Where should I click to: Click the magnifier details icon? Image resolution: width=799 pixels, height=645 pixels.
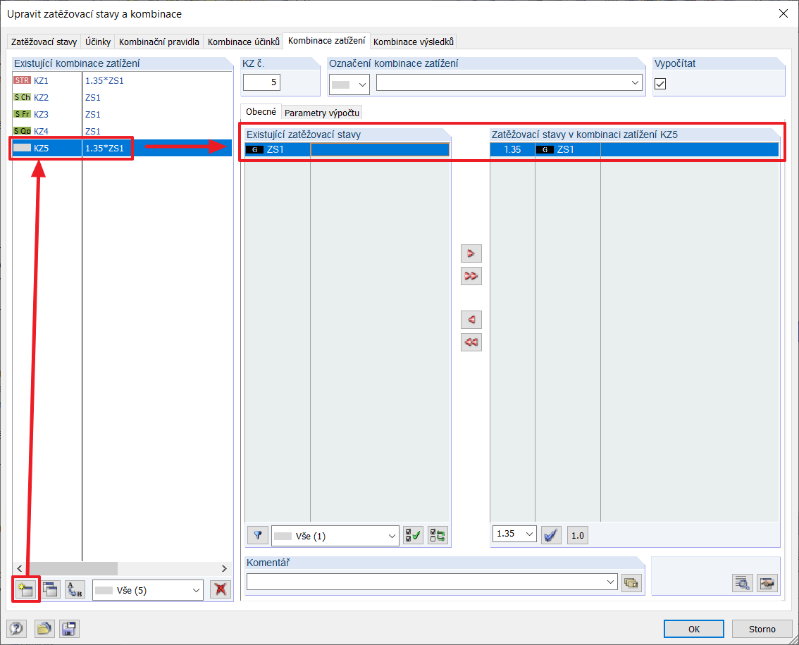pyautogui.click(x=743, y=583)
